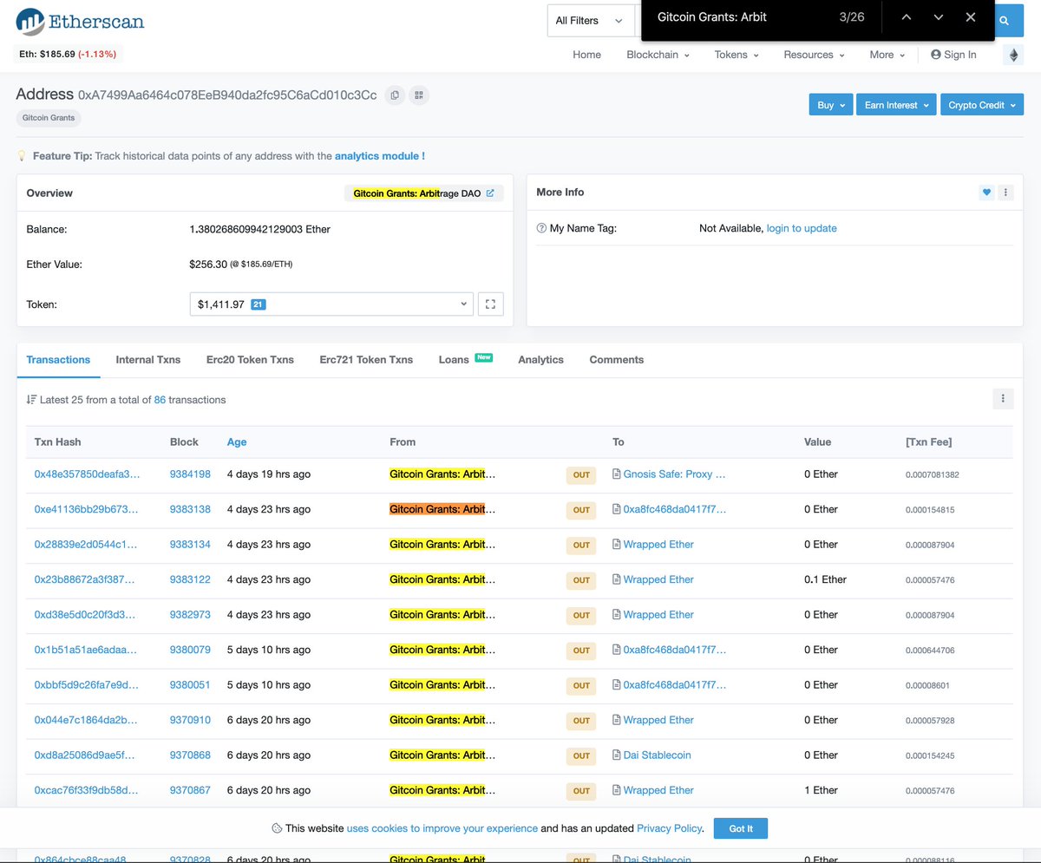Click the My Name Tag help icon
Screen dimensions: 1041x863
point(541,229)
